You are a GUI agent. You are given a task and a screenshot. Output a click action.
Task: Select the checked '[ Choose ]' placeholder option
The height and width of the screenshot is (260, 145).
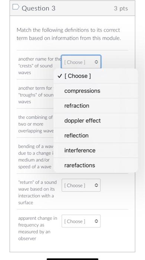96,76
